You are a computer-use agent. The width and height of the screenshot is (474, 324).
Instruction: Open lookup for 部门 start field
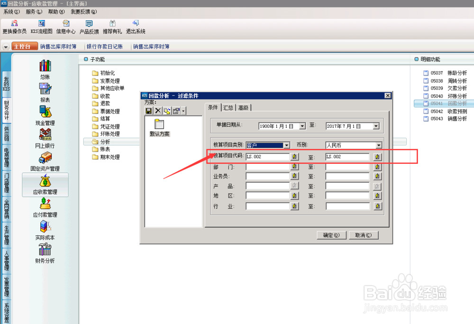tap(294, 166)
